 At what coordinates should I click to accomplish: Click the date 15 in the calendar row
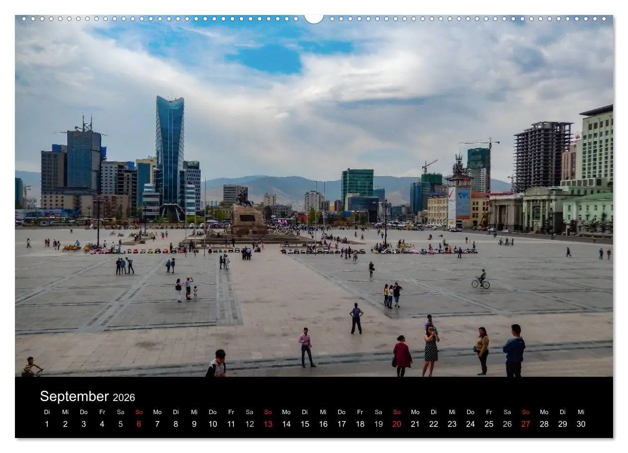305,424
